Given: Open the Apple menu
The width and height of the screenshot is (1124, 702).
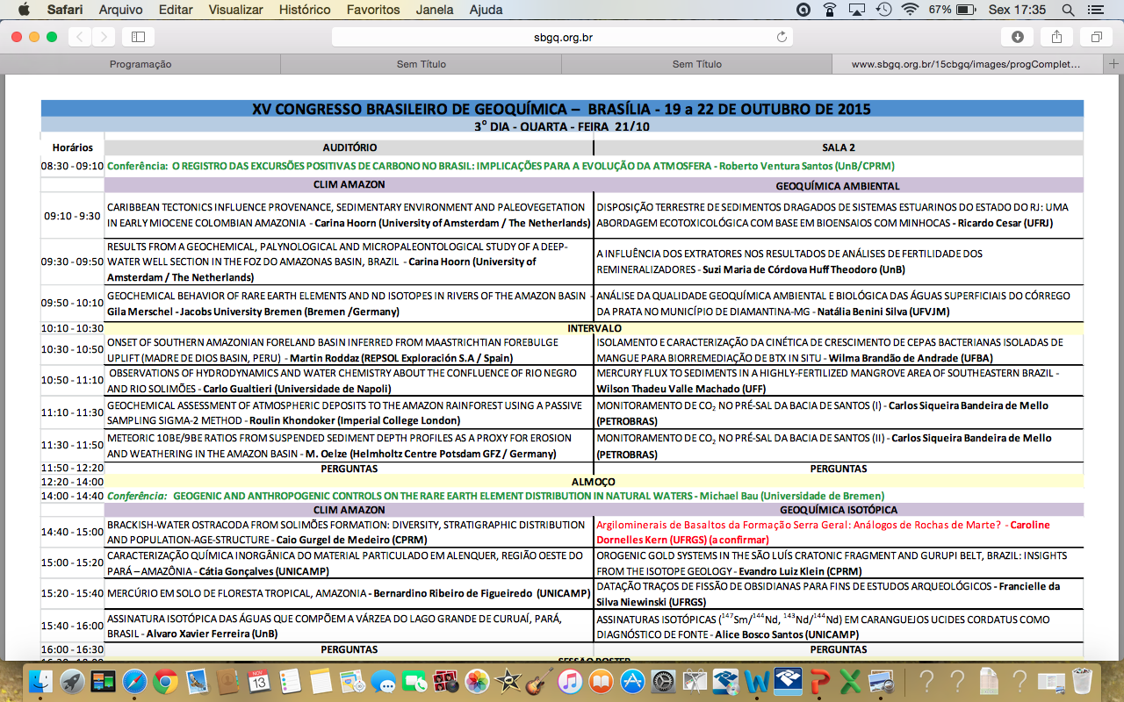Looking at the screenshot, I should (x=24, y=10).
